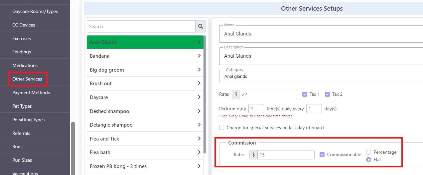The image size is (423, 175).
Task: Open the Daycare Rooms/Types sidebar link
Action: (35, 11)
